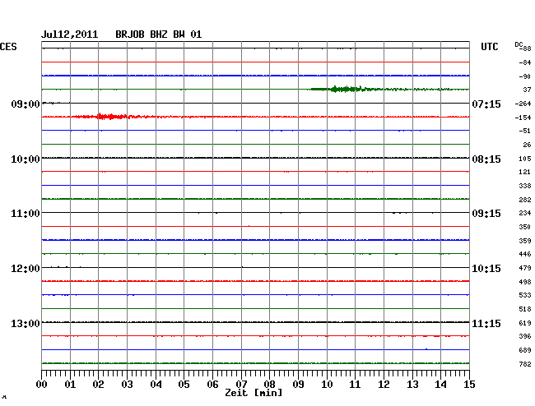Click the "13:00" local time label
The image size is (535, 406).
[26, 323]
